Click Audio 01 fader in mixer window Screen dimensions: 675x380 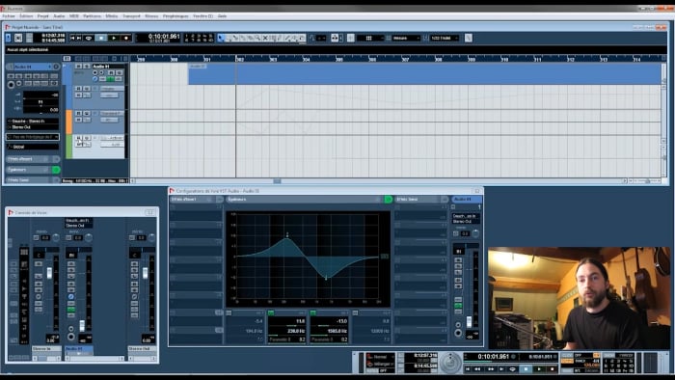point(82,325)
